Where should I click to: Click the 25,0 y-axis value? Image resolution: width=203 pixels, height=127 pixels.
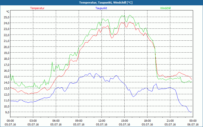click(7, 17)
